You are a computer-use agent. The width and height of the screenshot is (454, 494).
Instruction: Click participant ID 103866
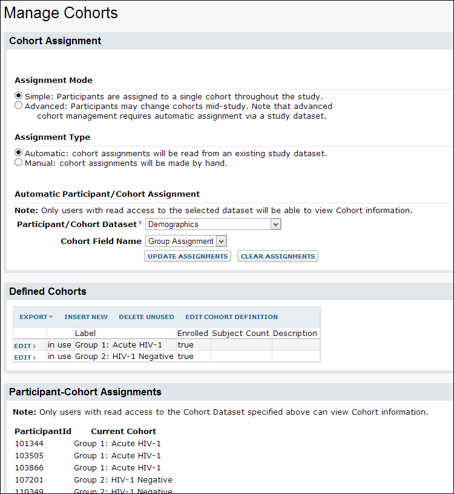tap(29, 468)
